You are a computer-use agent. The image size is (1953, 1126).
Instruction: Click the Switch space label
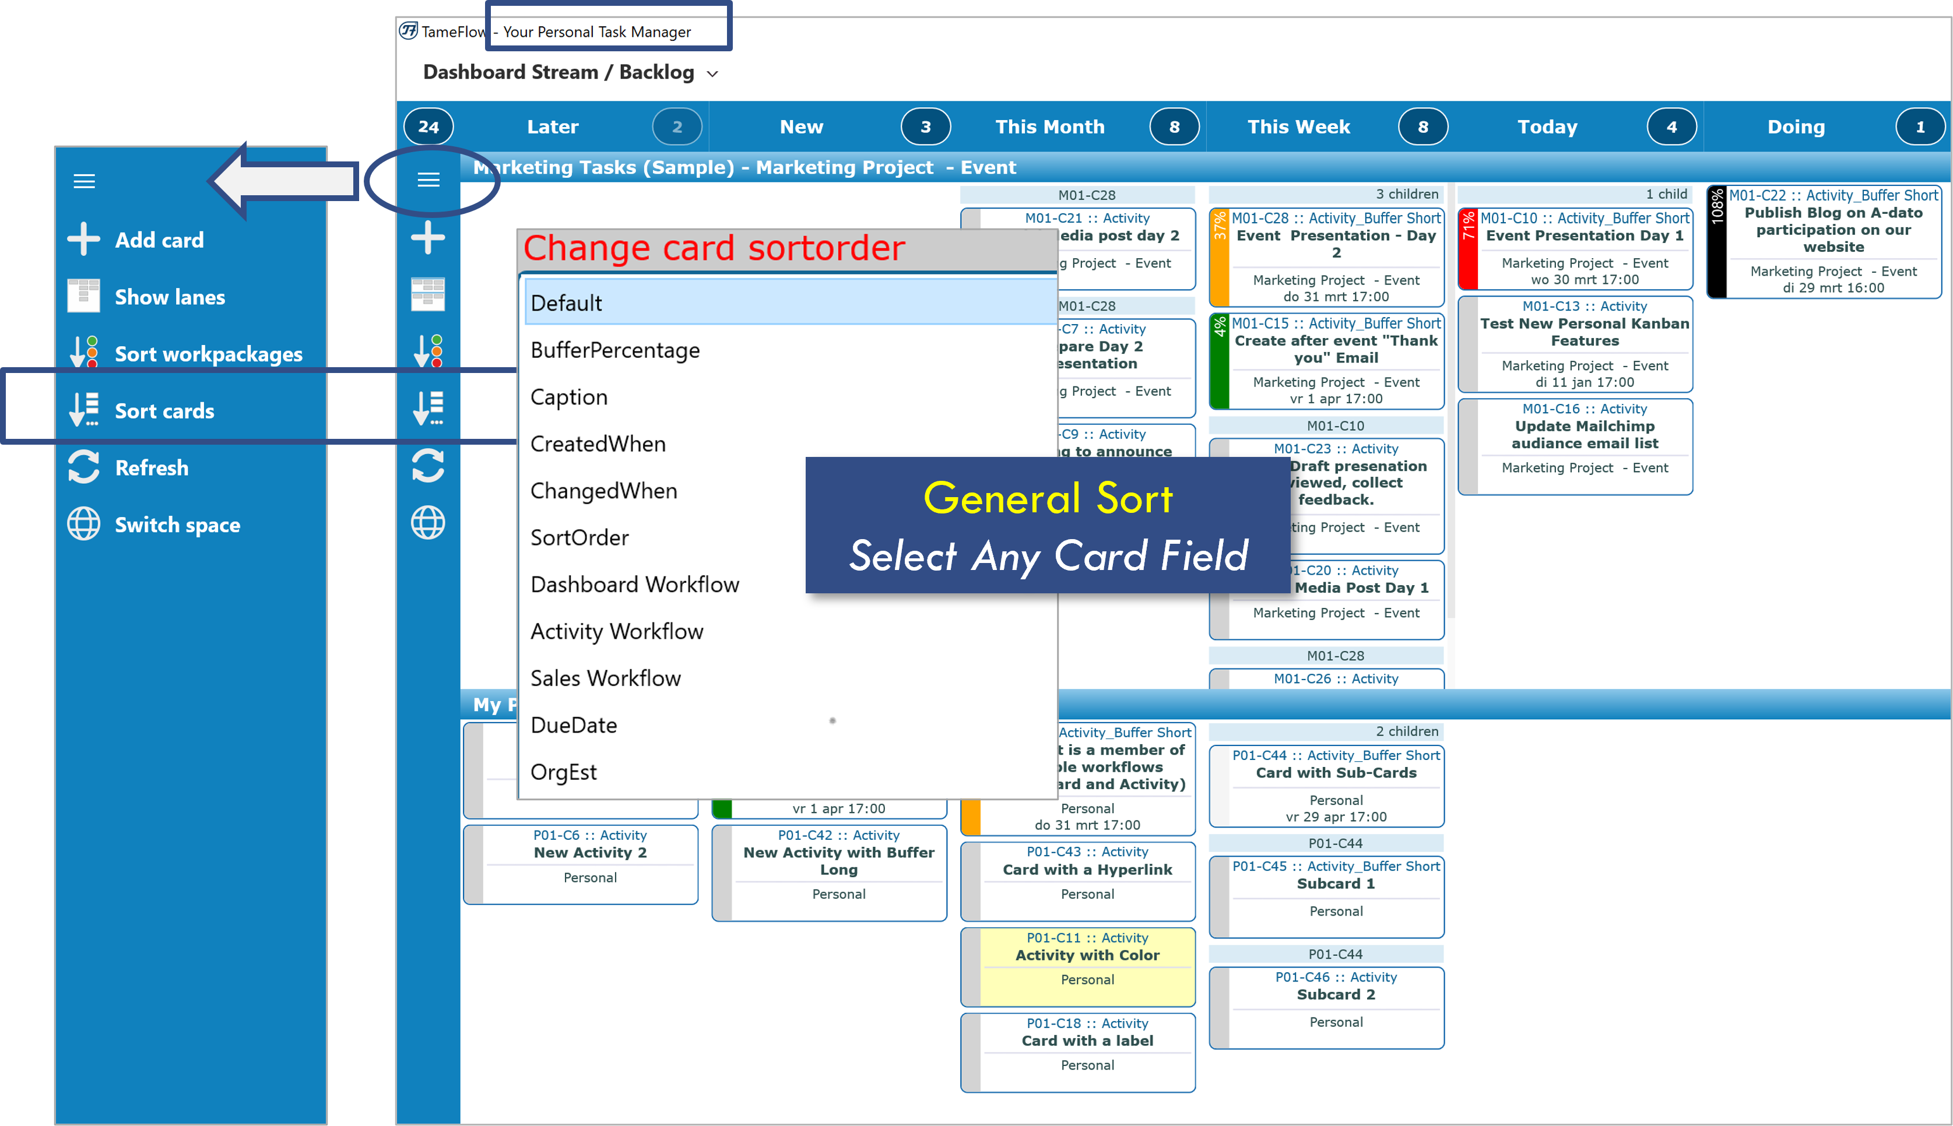177,525
